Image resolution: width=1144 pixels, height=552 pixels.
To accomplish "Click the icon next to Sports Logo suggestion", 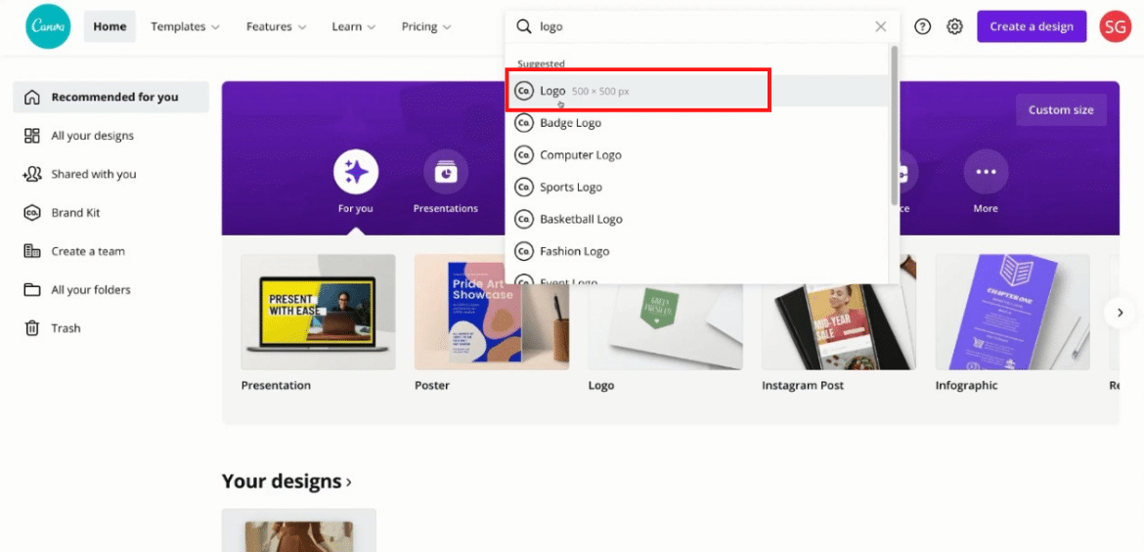I will 523,188.
